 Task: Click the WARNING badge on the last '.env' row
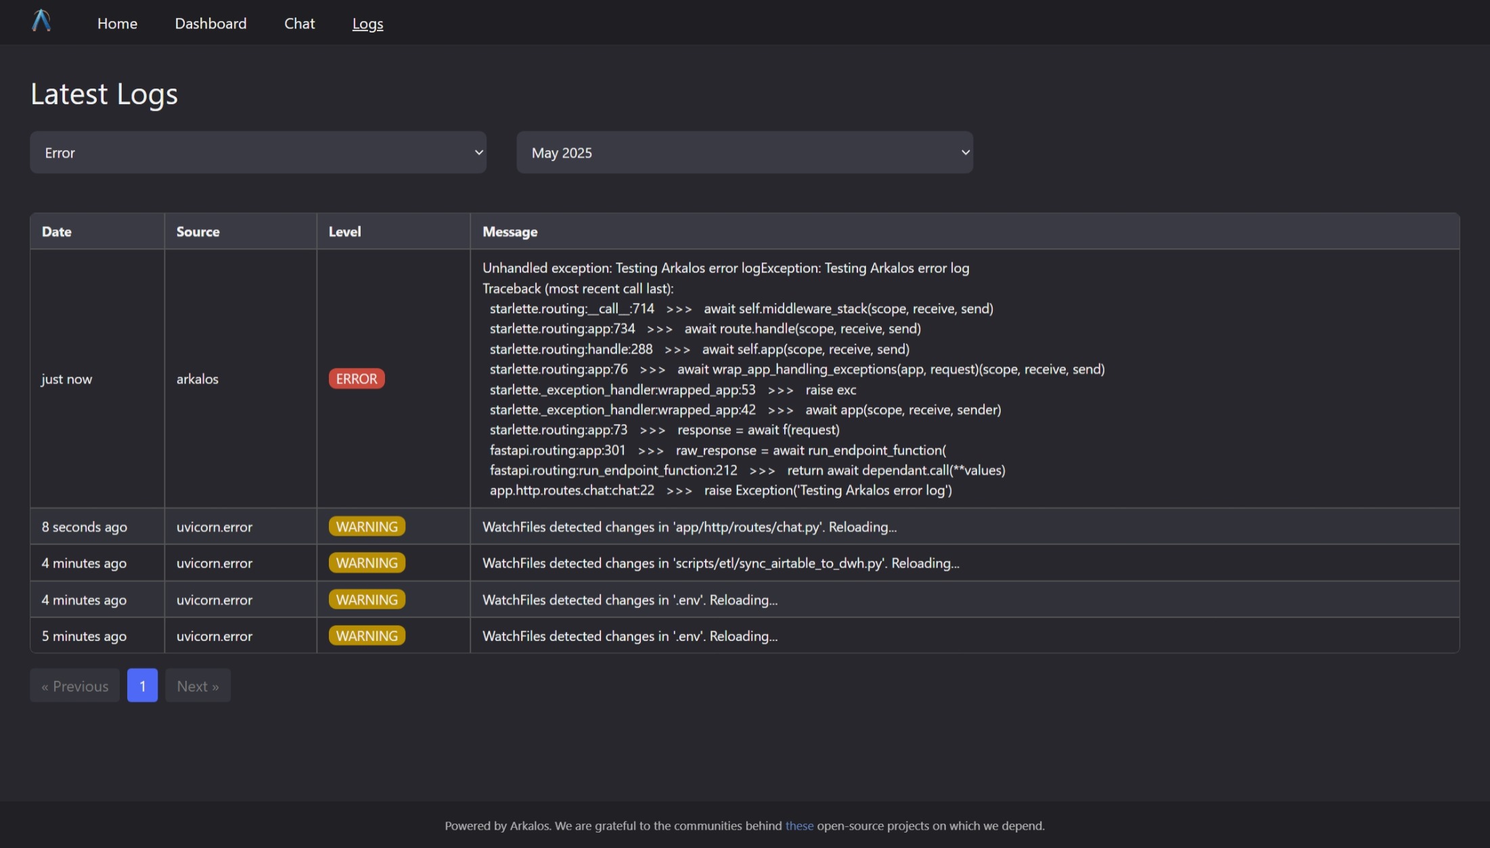pos(366,636)
